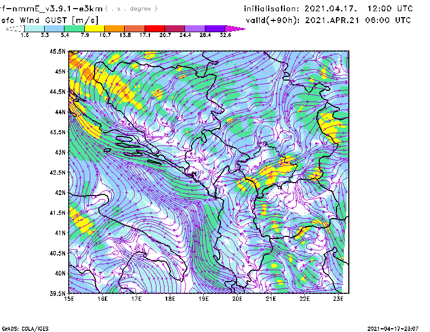430x332 pixels.
Task: Click the legend value 17.1
Action: click(145, 35)
